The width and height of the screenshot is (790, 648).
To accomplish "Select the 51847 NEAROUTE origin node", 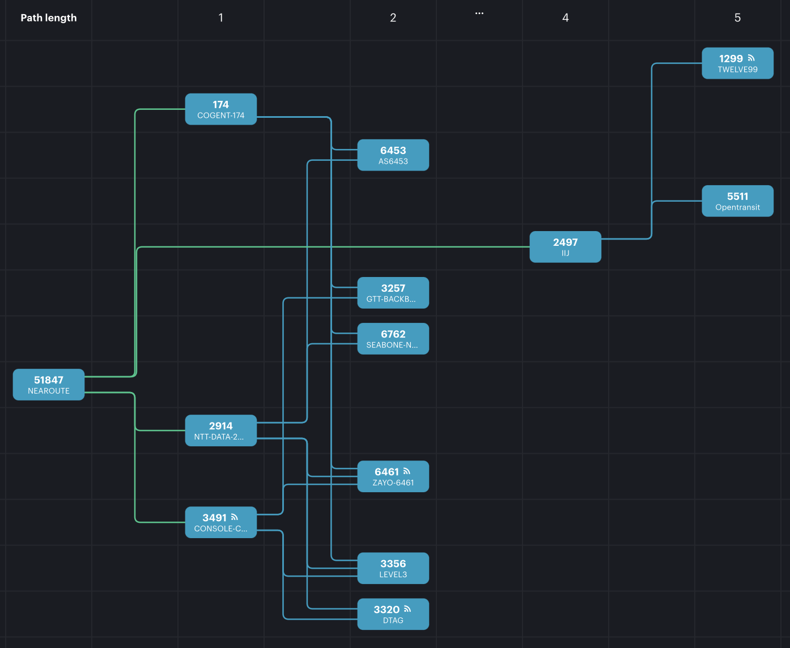I will [49, 385].
